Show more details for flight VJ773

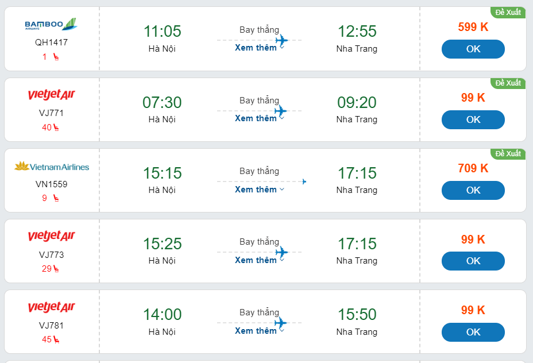[x=259, y=260]
